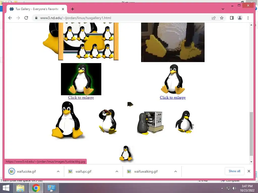Open network status tray icon

pyautogui.click(x=228, y=188)
